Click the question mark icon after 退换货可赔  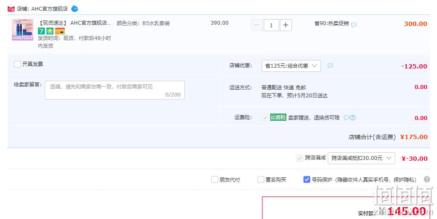[x=353, y=118]
